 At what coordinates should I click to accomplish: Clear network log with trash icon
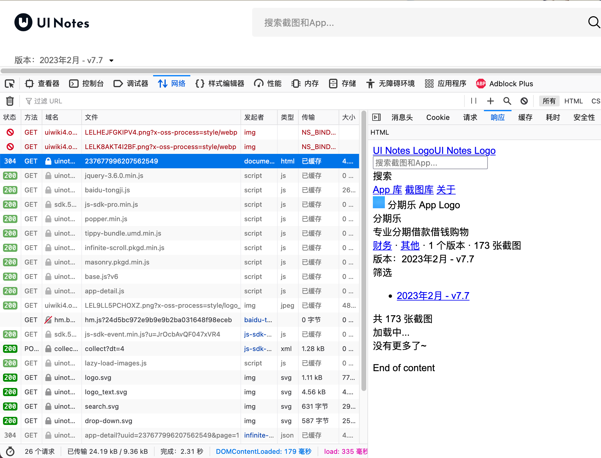(10, 101)
